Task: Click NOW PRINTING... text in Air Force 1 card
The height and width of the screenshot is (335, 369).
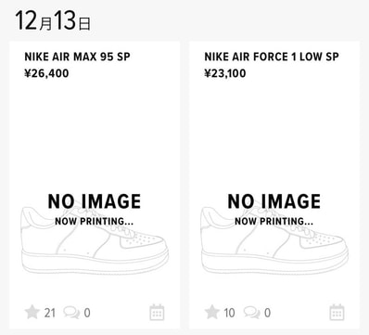Action: 274,221
